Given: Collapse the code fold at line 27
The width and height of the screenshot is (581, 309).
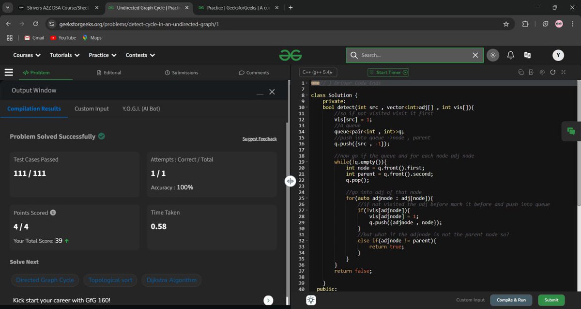Looking at the screenshot, I should coord(308,210).
